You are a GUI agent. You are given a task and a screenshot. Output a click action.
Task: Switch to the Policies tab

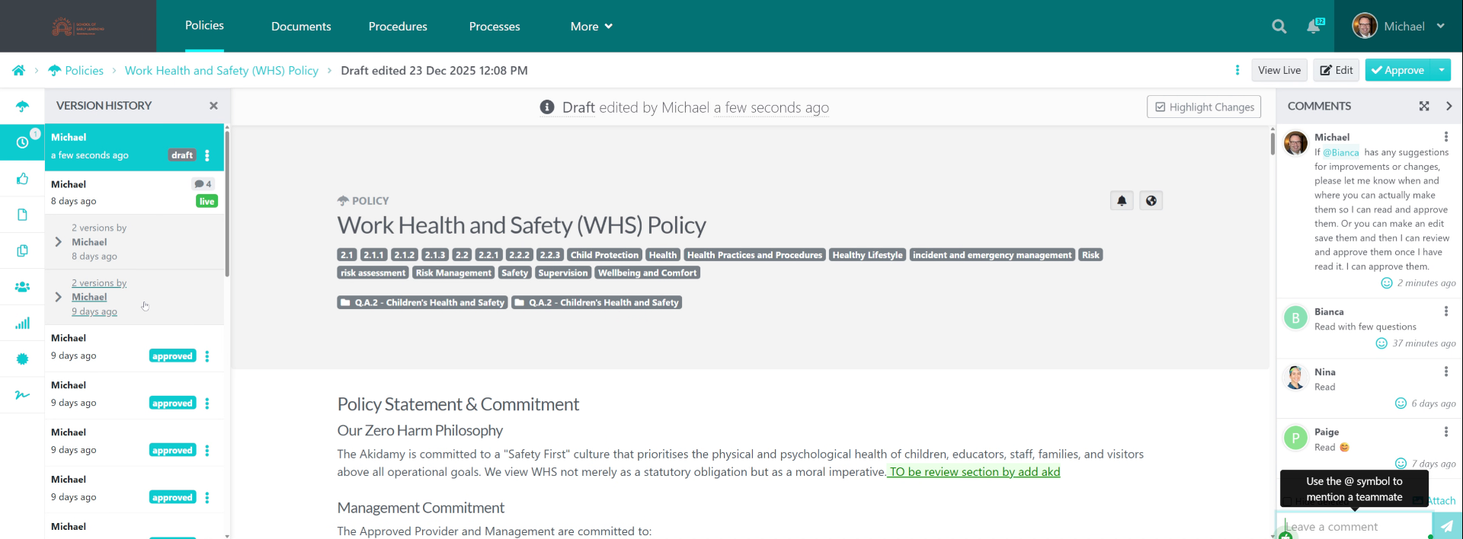pyautogui.click(x=204, y=26)
